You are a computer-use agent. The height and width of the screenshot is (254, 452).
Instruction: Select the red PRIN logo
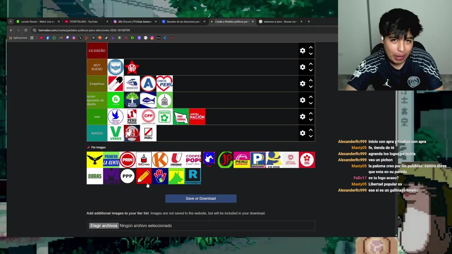(127, 160)
